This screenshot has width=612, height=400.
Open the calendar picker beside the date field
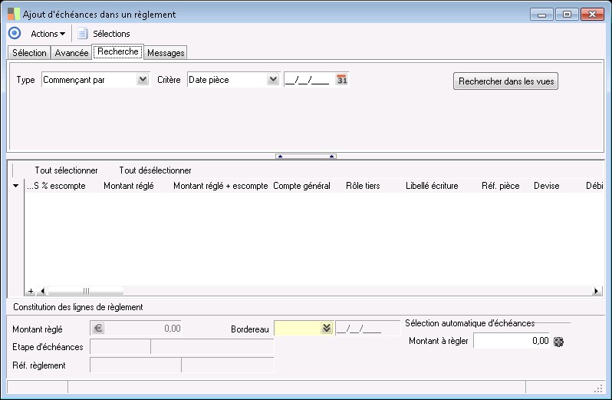click(x=342, y=79)
